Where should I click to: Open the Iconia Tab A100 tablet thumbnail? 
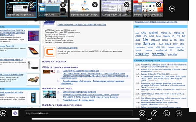pyautogui.click(x=33, y=51)
